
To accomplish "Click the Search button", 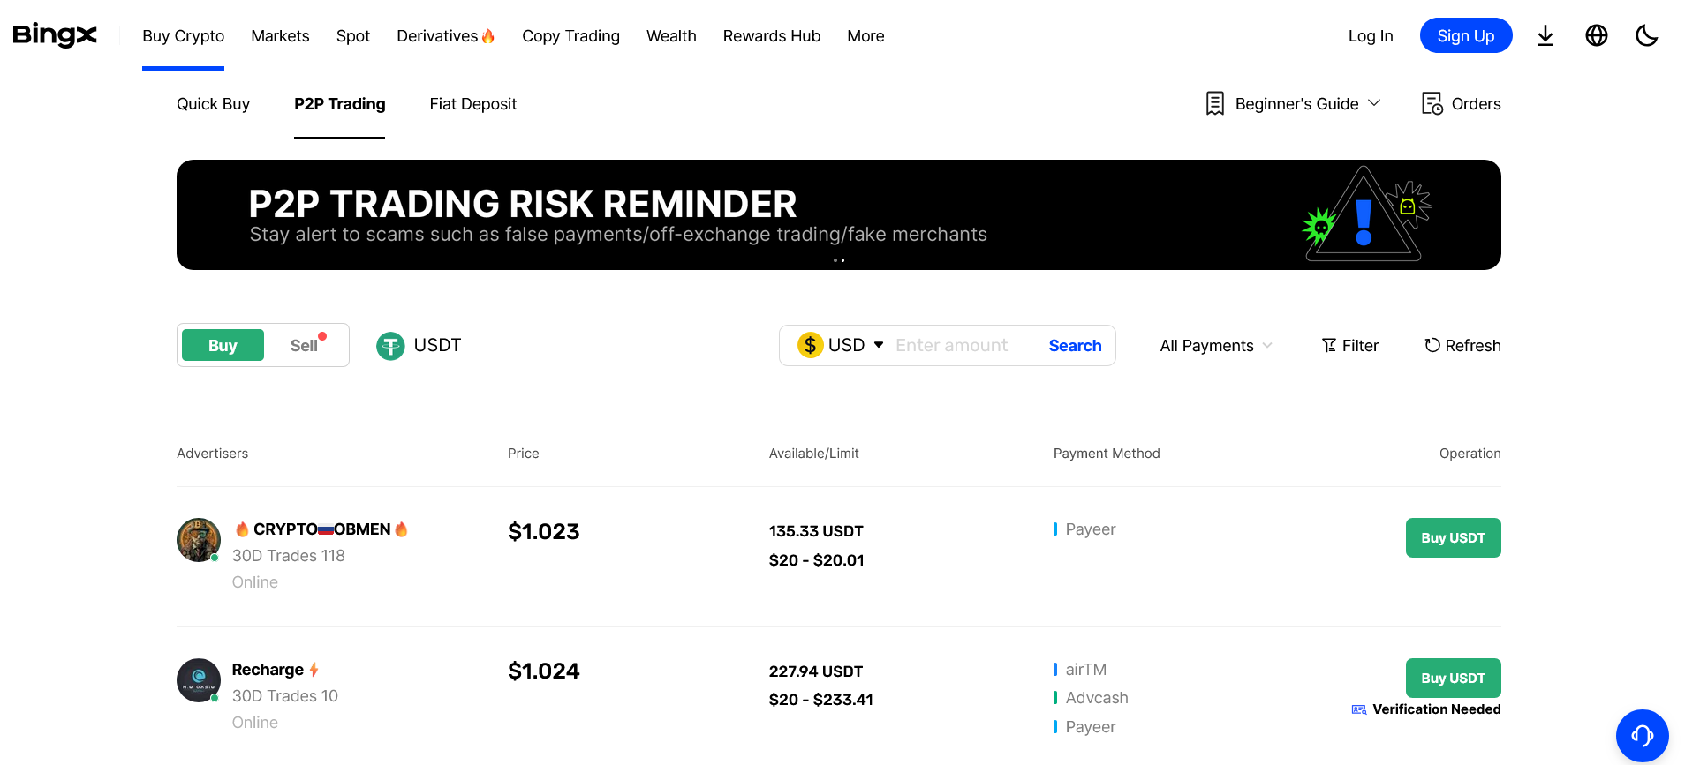I will (x=1075, y=346).
